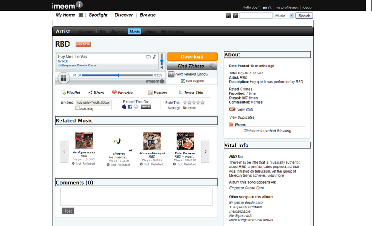The width and height of the screenshot is (372, 226).
Task: Mark Si no estás aquí as Not Related
Action: 152,164
